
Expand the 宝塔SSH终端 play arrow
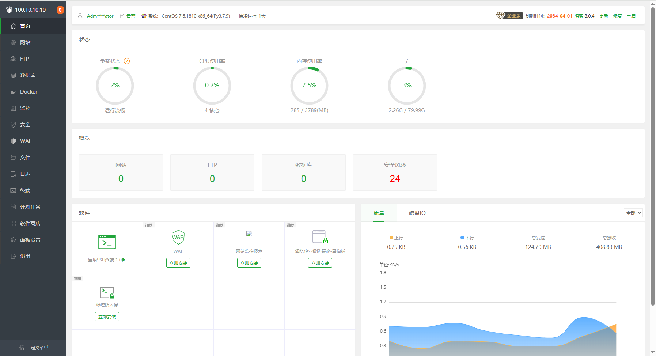[124, 260]
